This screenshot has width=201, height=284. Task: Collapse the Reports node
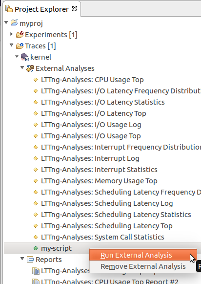(22, 259)
